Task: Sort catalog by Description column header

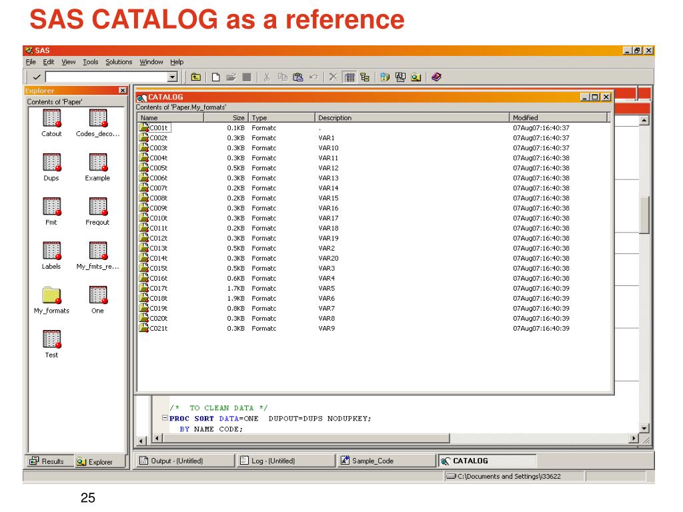Action: click(x=412, y=117)
